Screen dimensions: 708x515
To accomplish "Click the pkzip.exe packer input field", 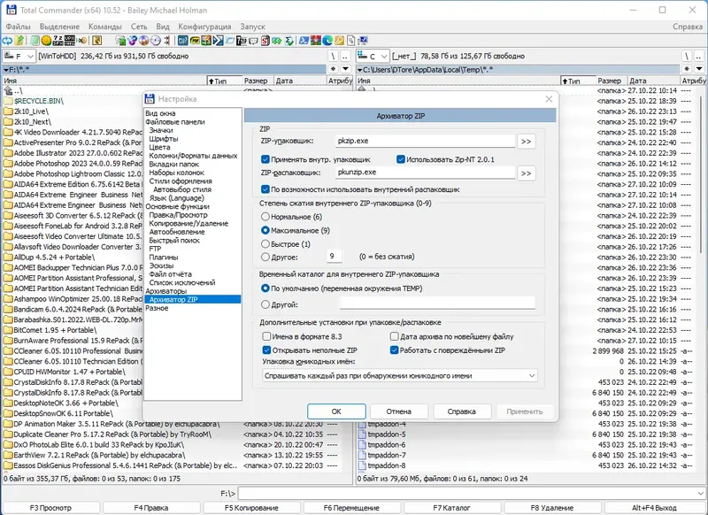I will (425, 141).
